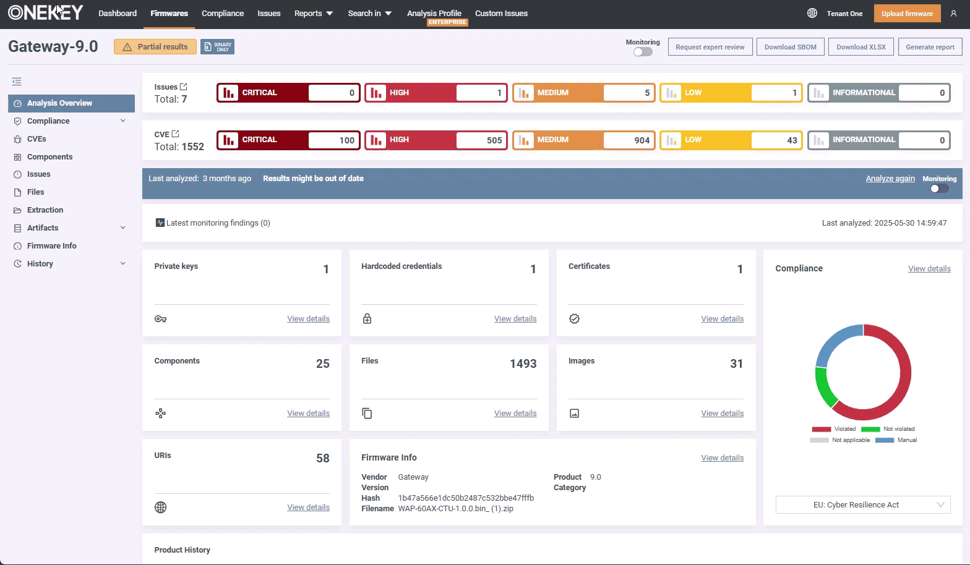970x565 pixels.
Task: Open EU: Cyber Resilience Act dropdown
Action: click(x=862, y=505)
